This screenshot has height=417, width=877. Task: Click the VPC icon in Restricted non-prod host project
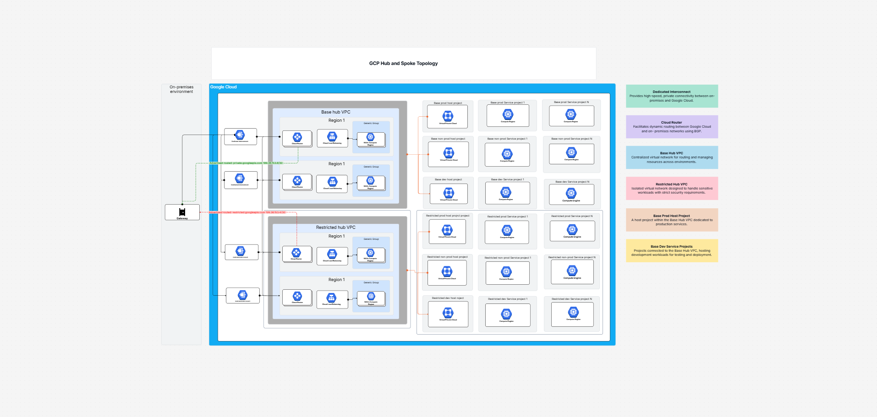(447, 271)
